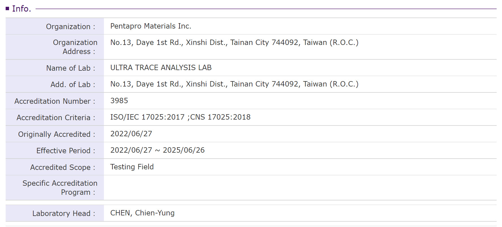This screenshot has height=227, width=502.
Task: Select the Pentapro Materials Inc. organization name
Action: point(150,26)
